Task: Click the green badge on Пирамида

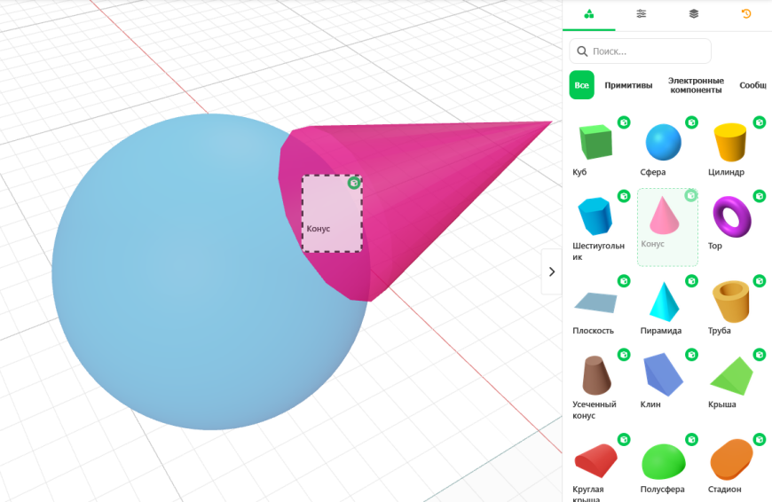Action: click(692, 281)
